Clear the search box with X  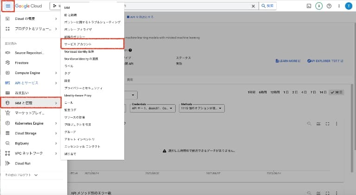(253, 6)
